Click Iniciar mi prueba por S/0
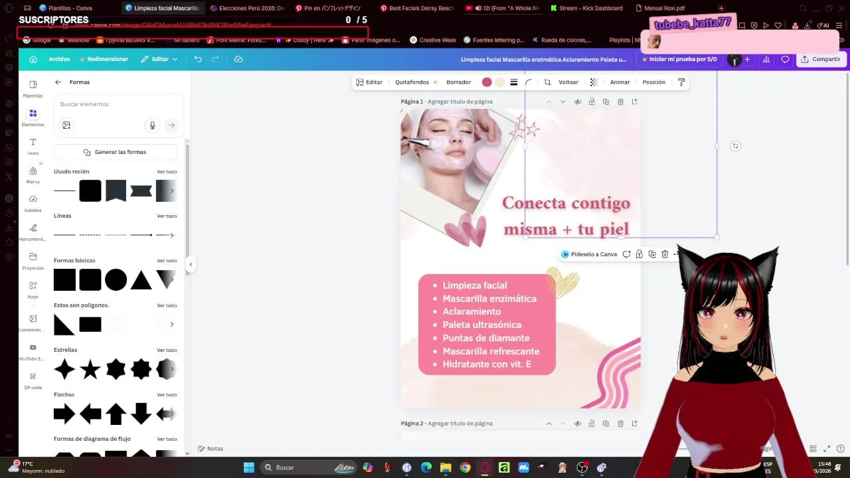 click(679, 59)
